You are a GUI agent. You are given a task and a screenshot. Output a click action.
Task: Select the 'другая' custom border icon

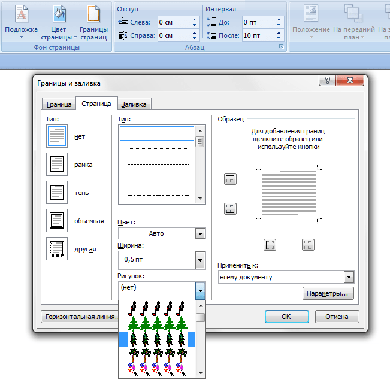(57, 249)
